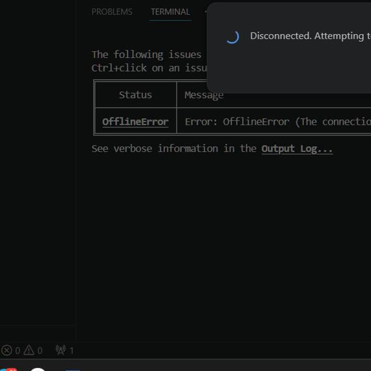Open the Output Log link
Screen dimensions: 371x371
click(x=297, y=149)
